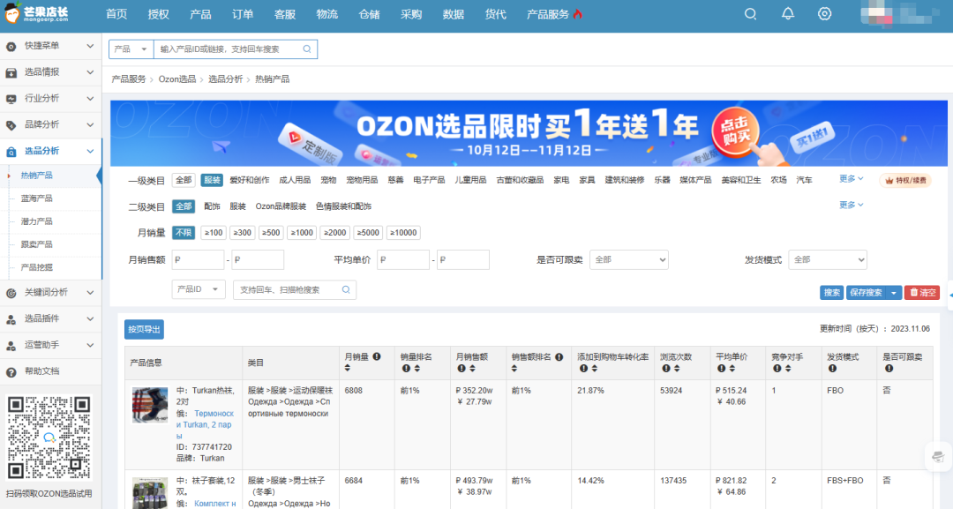Open notifications bell icon
The height and width of the screenshot is (509, 953).
(x=788, y=13)
